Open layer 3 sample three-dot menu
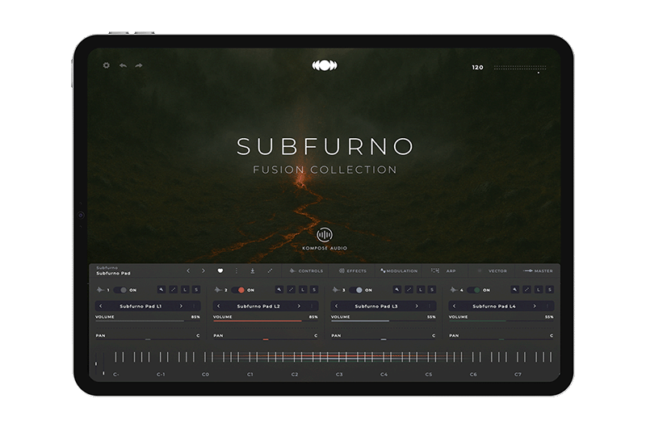 tap(430, 306)
